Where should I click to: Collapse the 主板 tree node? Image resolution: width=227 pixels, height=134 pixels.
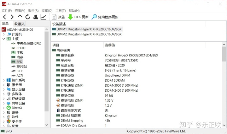pos(4,39)
